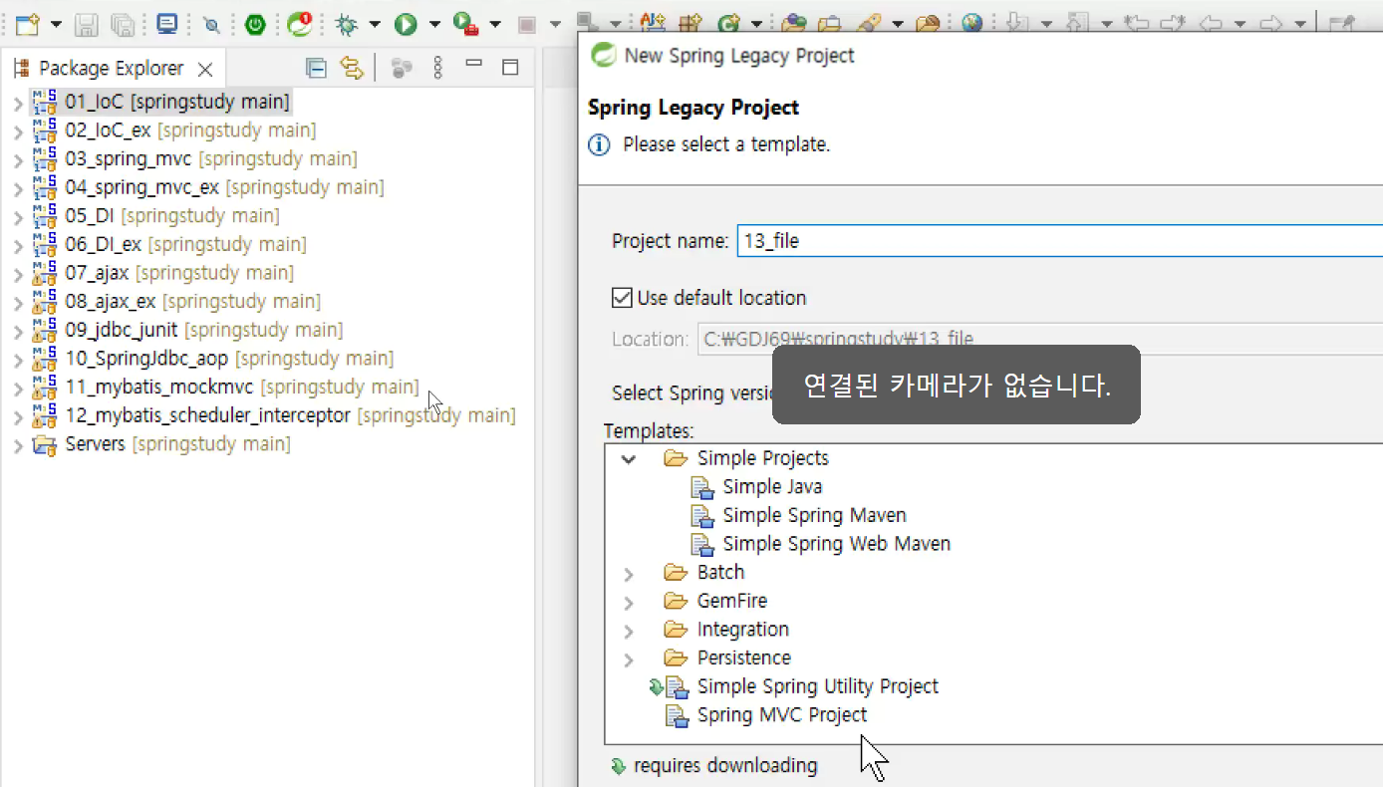Expand the GemFire template folder
The image size is (1383, 787).
point(628,603)
